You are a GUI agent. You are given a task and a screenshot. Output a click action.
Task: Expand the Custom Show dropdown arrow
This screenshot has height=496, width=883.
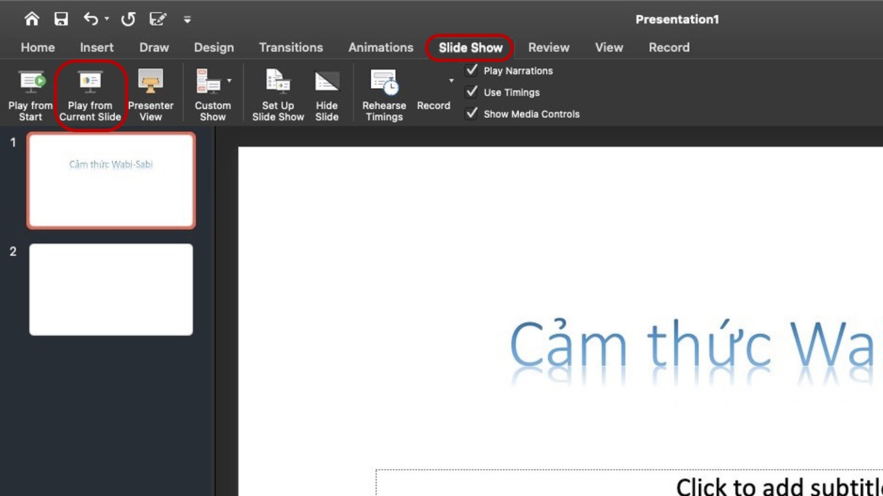coord(229,81)
